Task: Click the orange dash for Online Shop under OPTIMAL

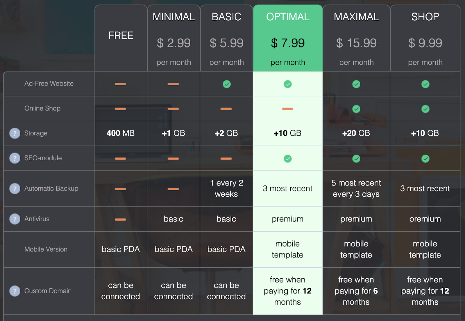Action: [x=288, y=109]
